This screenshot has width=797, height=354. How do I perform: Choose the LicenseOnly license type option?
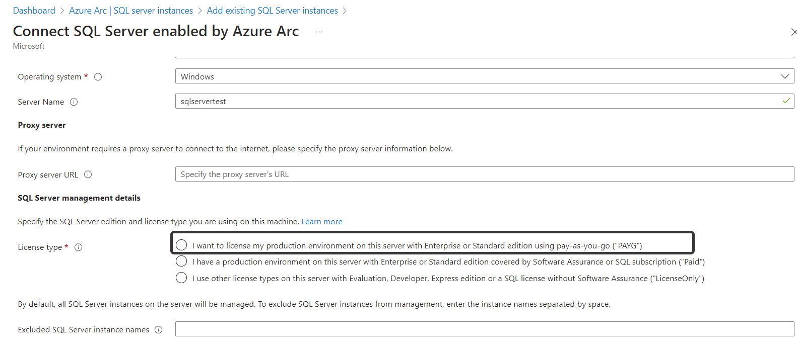tap(181, 278)
